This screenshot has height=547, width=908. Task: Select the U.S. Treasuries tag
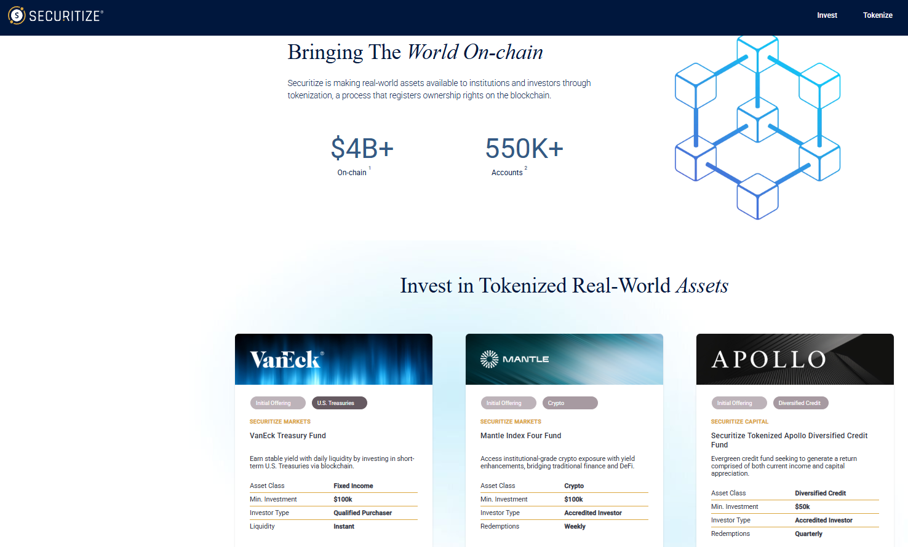coord(340,403)
